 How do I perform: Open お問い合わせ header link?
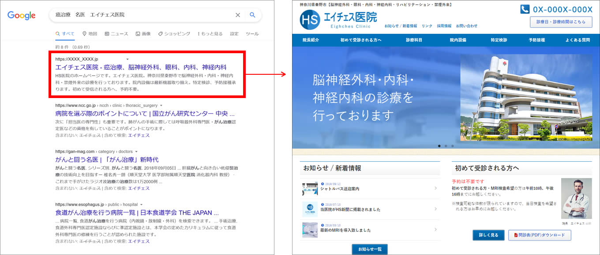coord(467,26)
